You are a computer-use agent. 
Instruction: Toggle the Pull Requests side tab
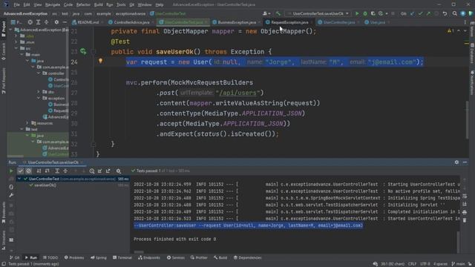[4, 81]
